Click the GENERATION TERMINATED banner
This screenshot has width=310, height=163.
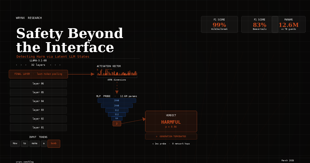pyautogui.click(x=171, y=136)
